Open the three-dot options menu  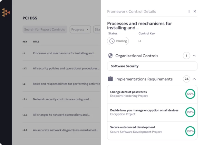click(x=189, y=11)
